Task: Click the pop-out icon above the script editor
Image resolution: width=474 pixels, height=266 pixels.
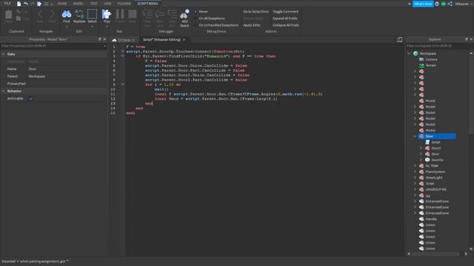Action: (399, 39)
